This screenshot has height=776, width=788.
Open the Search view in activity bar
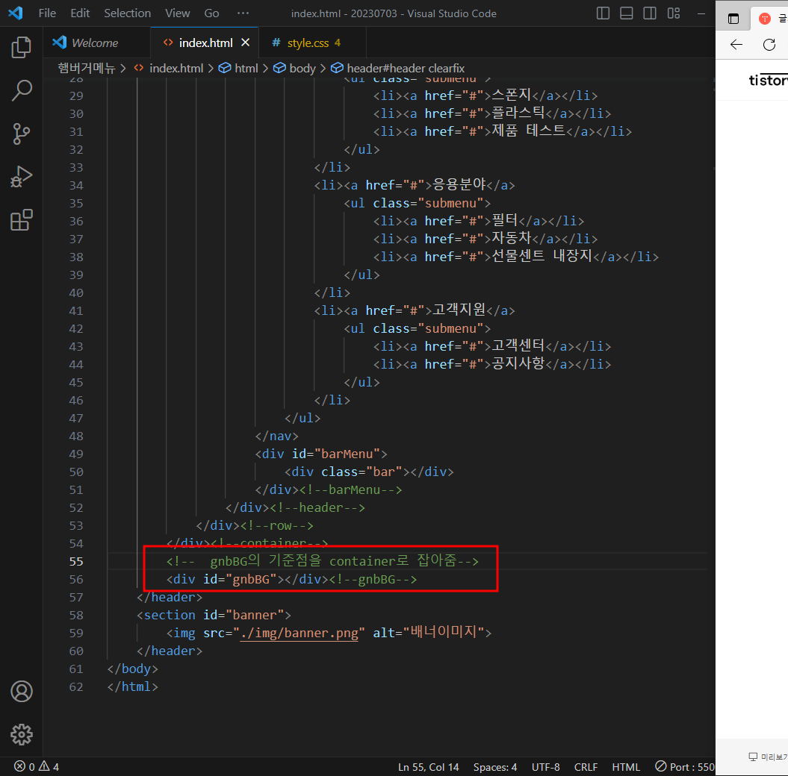click(21, 90)
